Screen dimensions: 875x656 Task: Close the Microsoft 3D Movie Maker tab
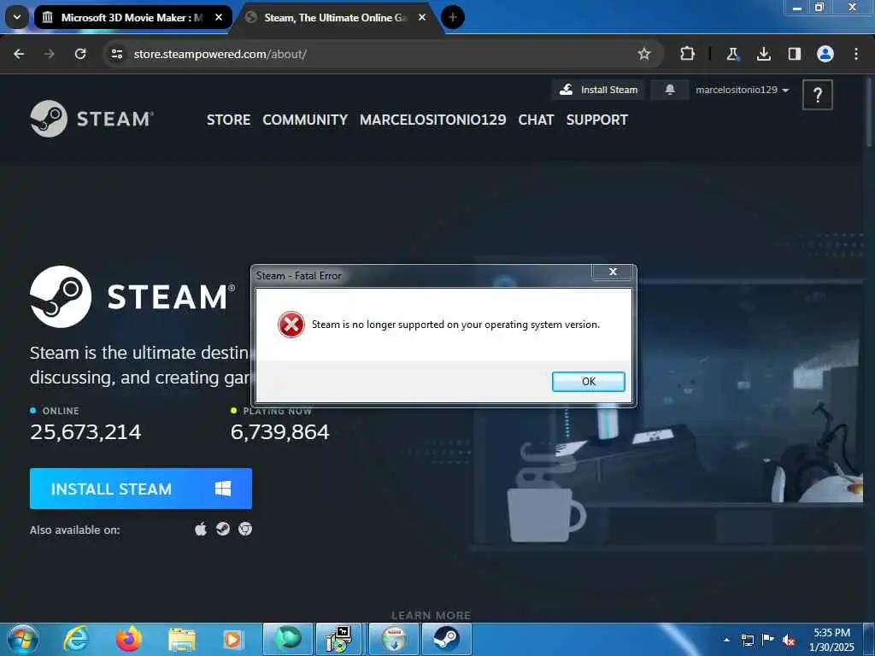coord(219,17)
